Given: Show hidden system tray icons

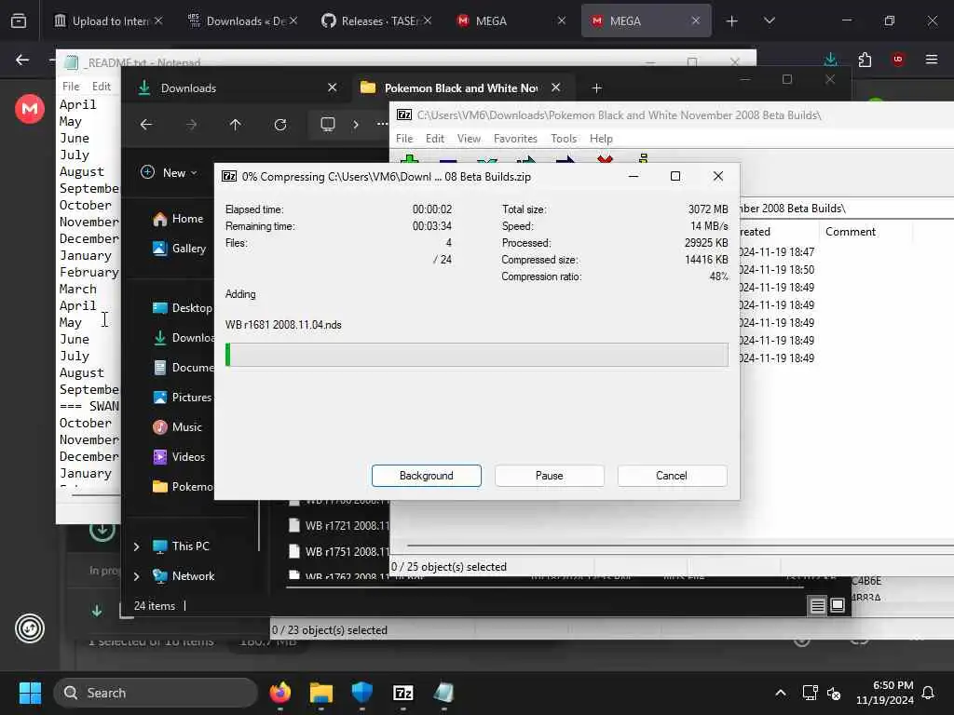Looking at the screenshot, I should [x=781, y=693].
